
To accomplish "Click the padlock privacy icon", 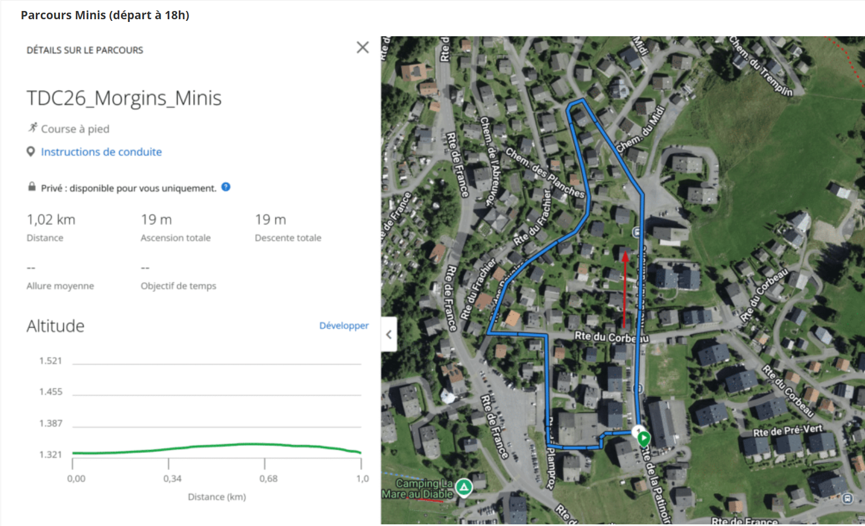I will click(x=32, y=187).
